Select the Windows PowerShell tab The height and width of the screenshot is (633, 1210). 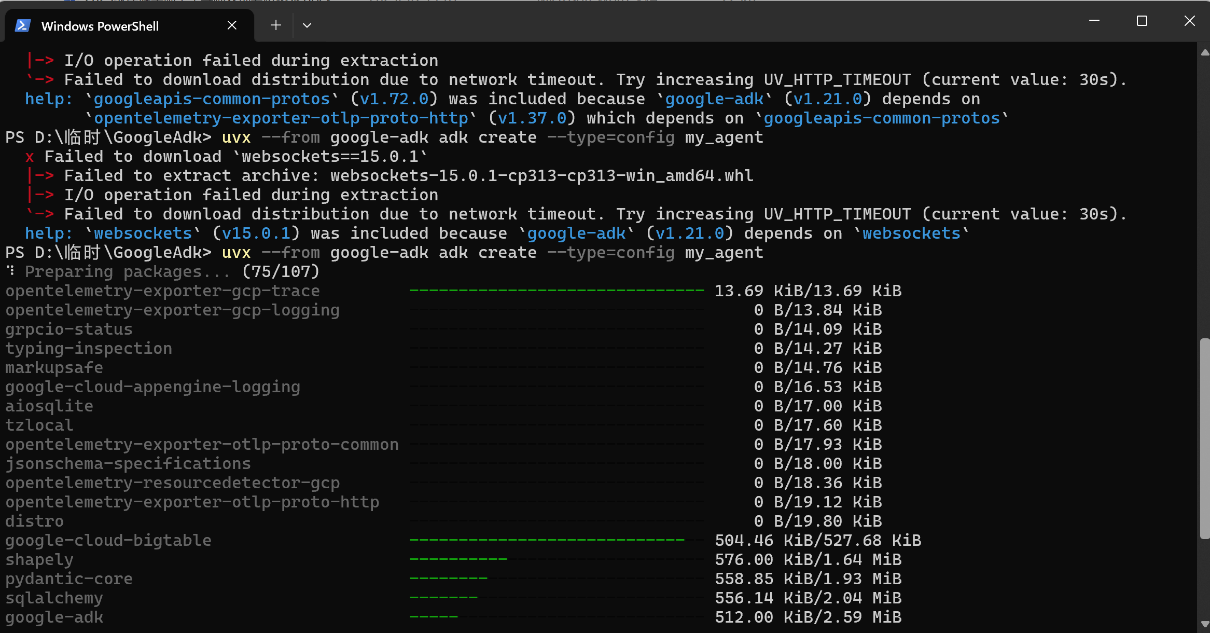click(100, 26)
